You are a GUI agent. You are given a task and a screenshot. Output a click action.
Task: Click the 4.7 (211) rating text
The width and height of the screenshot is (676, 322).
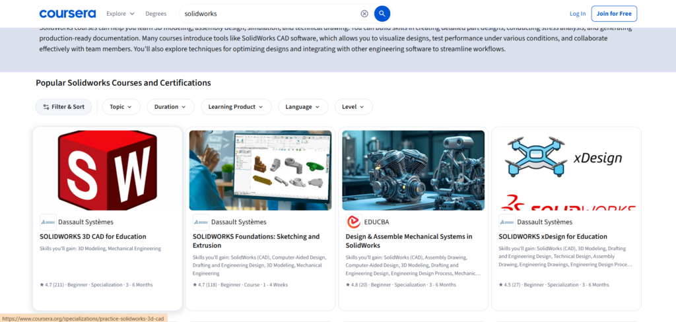coord(51,285)
